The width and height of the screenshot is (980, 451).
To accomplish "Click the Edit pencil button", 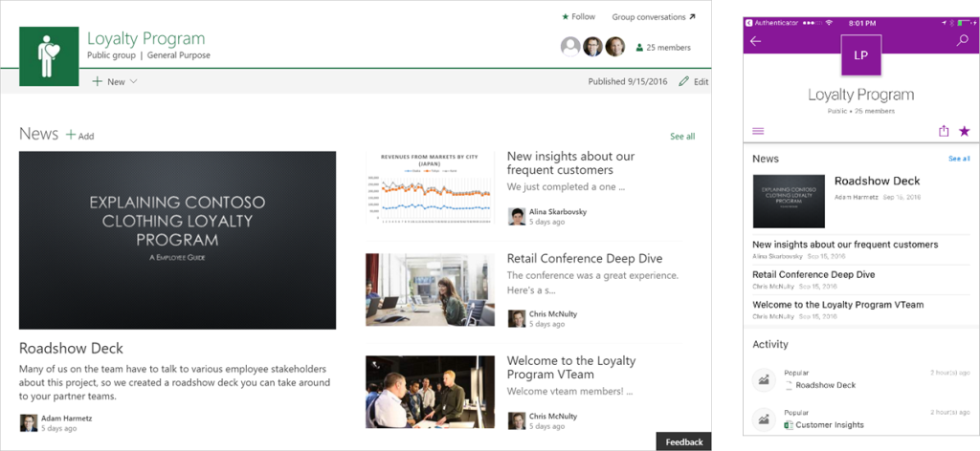I will (694, 82).
